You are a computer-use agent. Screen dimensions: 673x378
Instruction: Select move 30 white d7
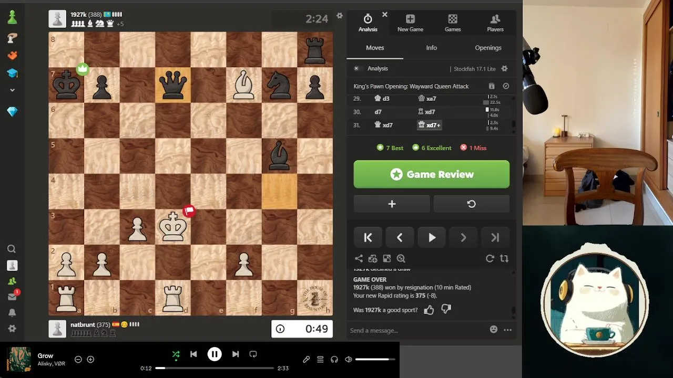(x=378, y=112)
